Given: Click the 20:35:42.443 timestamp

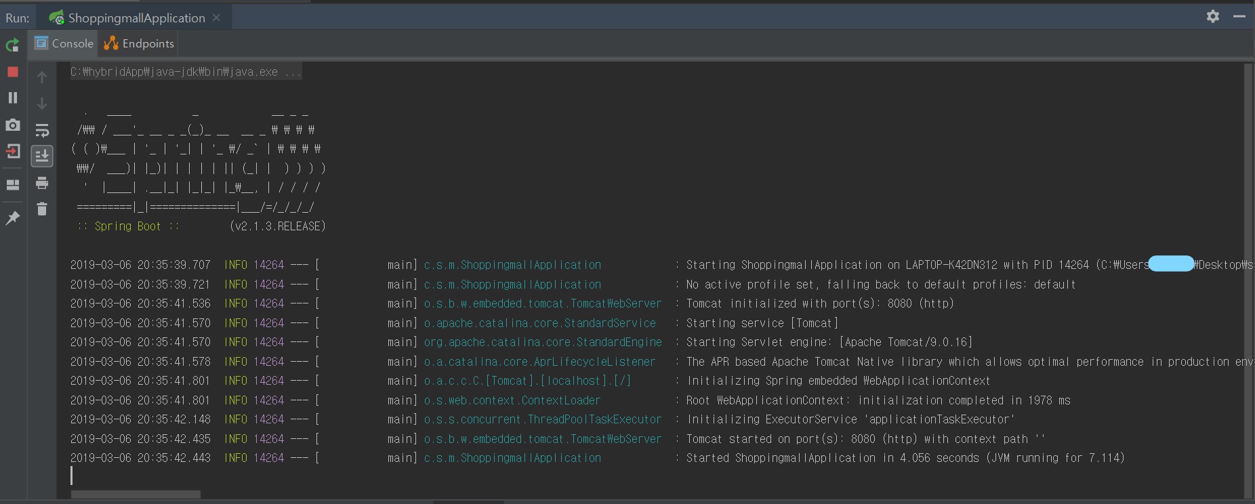Looking at the screenshot, I should click(x=140, y=458).
